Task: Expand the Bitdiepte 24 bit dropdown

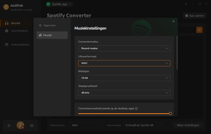Action: tap(124, 78)
